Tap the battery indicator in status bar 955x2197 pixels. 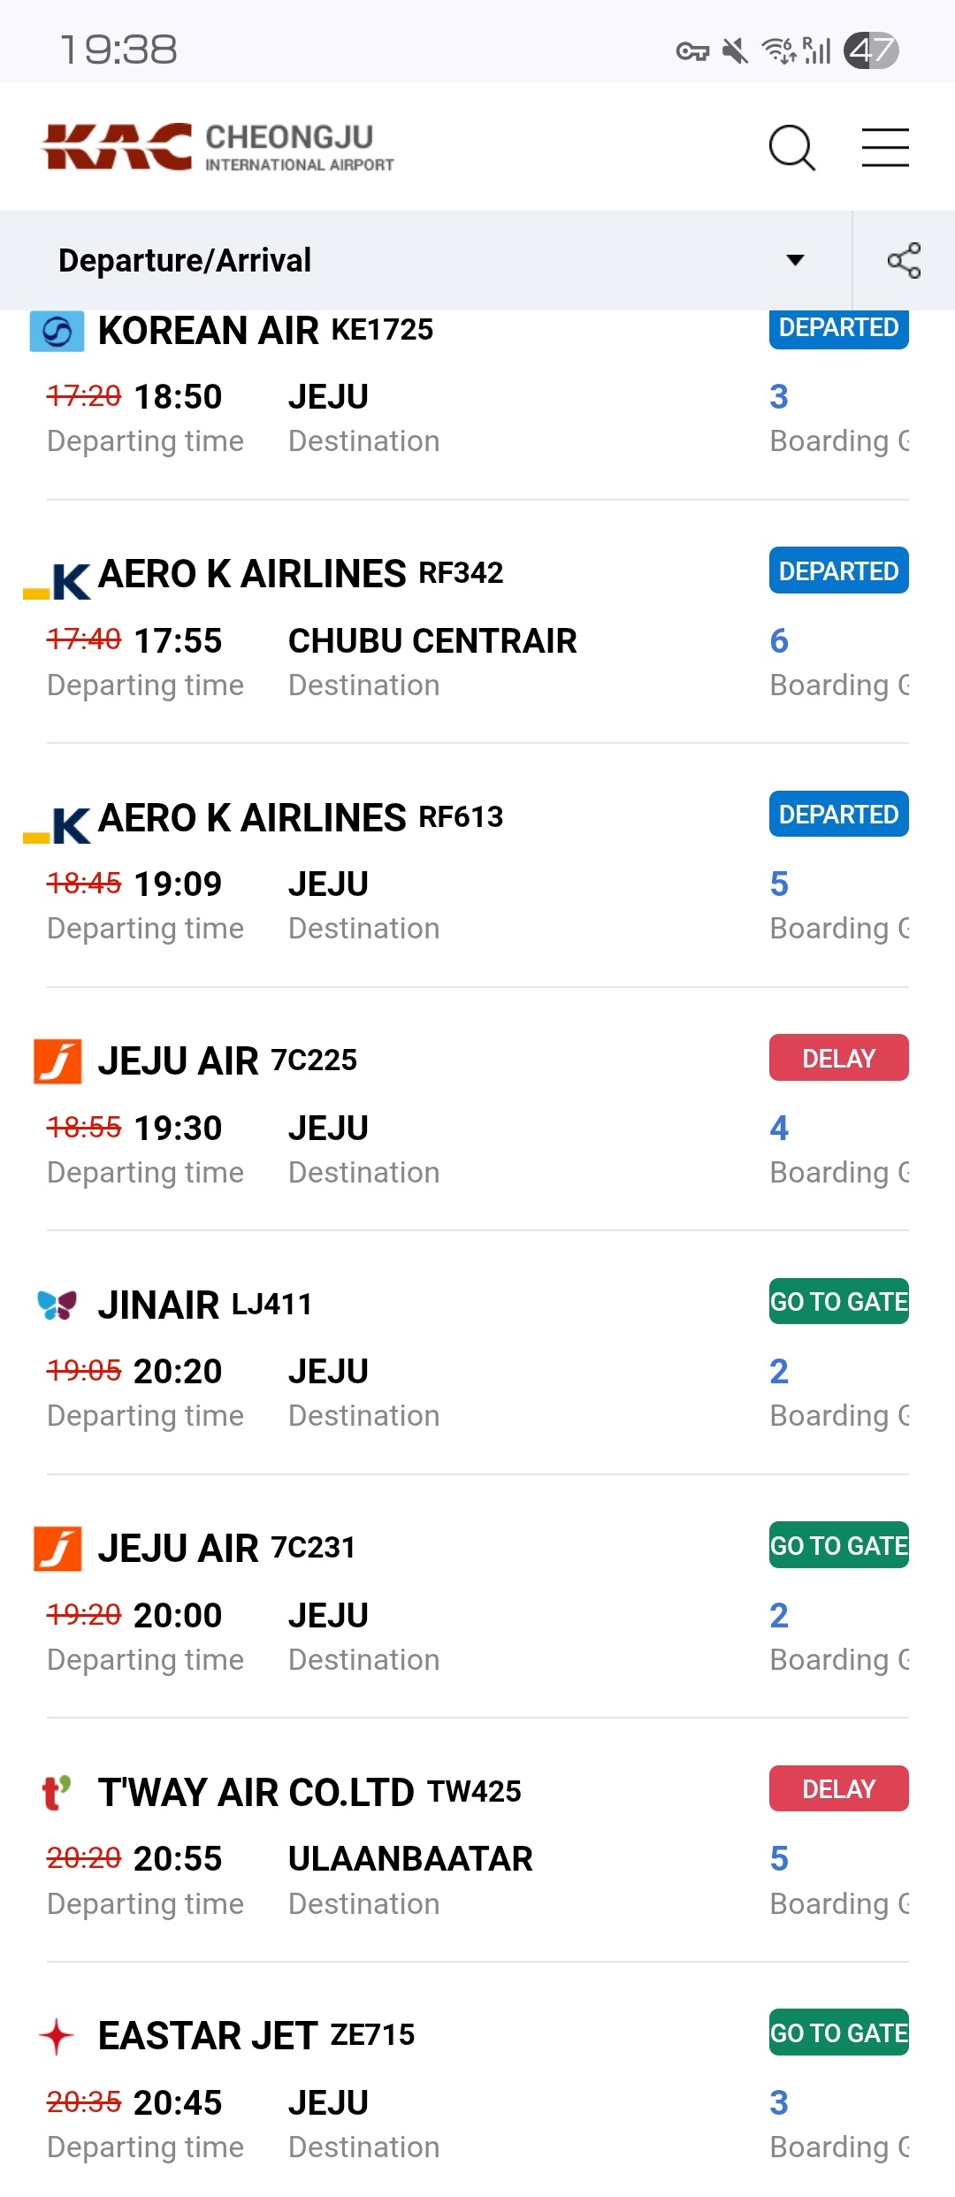[x=871, y=50]
